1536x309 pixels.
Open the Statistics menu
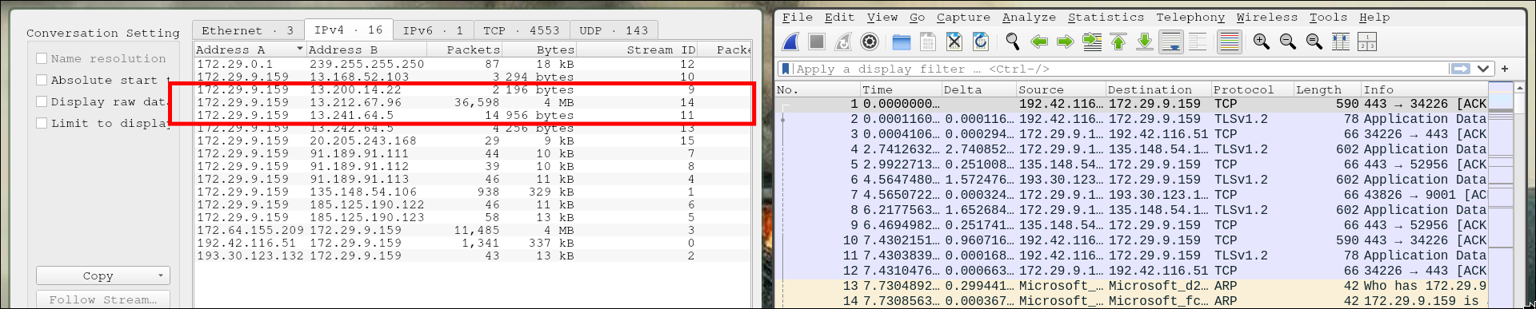pyautogui.click(x=1106, y=17)
